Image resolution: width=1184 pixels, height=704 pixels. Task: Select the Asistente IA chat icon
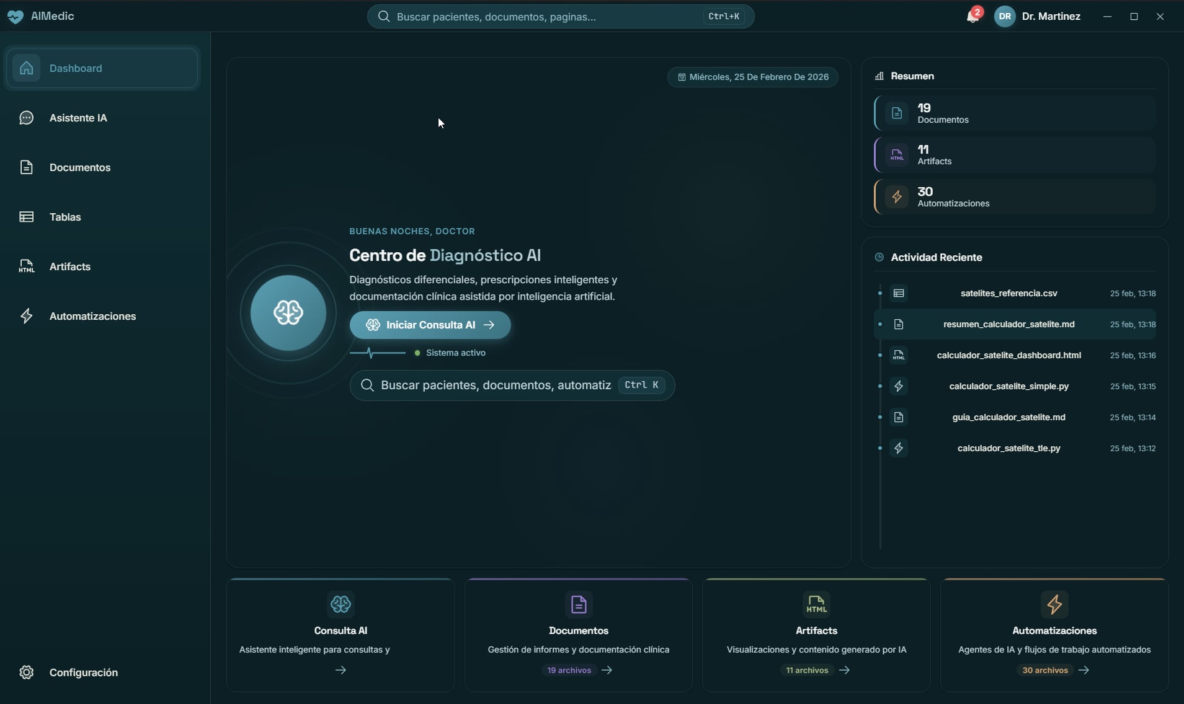point(27,118)
